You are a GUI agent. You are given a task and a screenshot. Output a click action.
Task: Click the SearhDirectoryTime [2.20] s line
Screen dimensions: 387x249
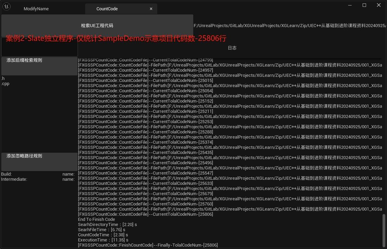click(107, 225)
